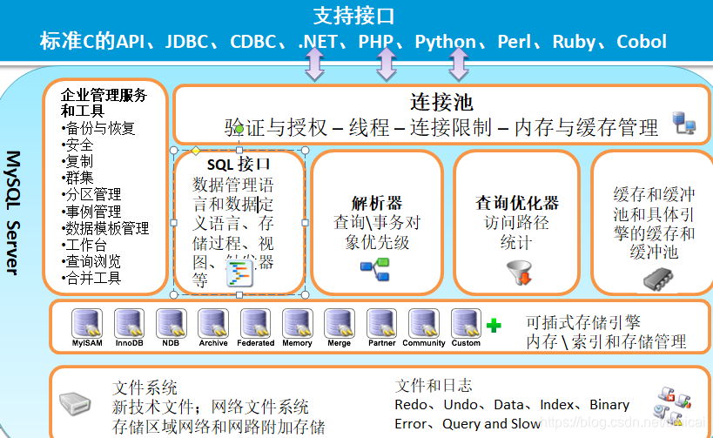The image size is (713, 438).
Task: Click the 备份与恢复 list item
Action: 98,128
